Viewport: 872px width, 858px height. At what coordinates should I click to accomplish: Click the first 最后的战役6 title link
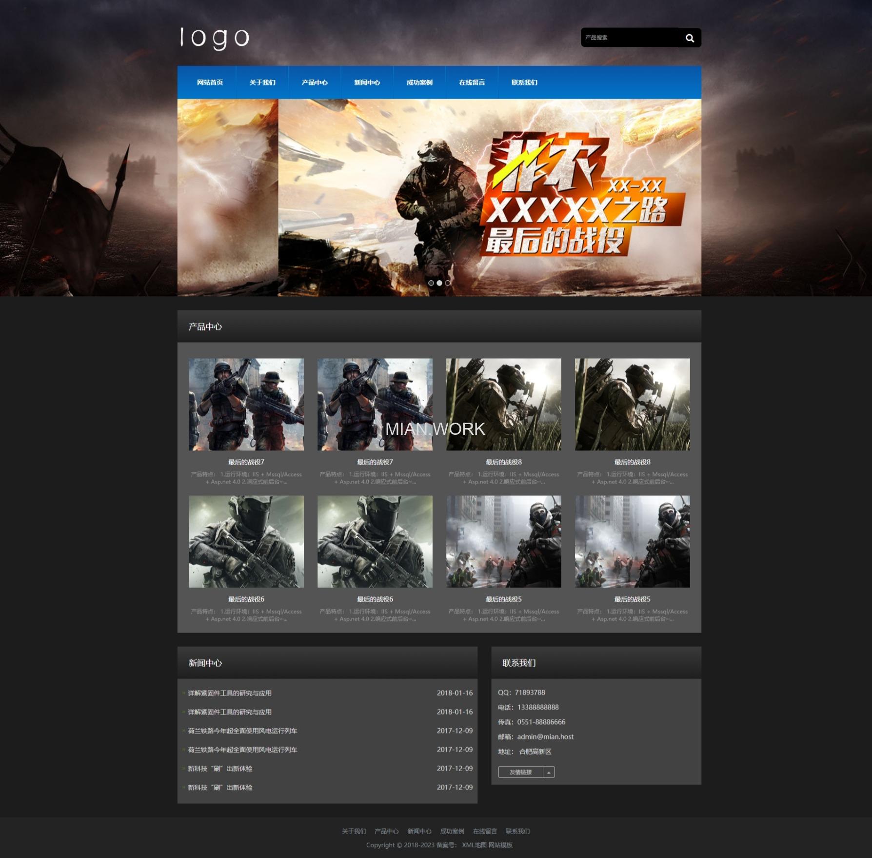246,599
